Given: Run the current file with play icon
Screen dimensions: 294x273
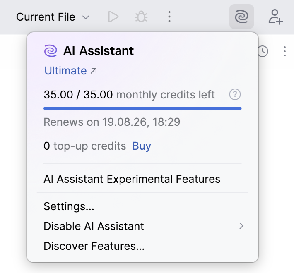Looking at the screenshot, I should (113, 17).
